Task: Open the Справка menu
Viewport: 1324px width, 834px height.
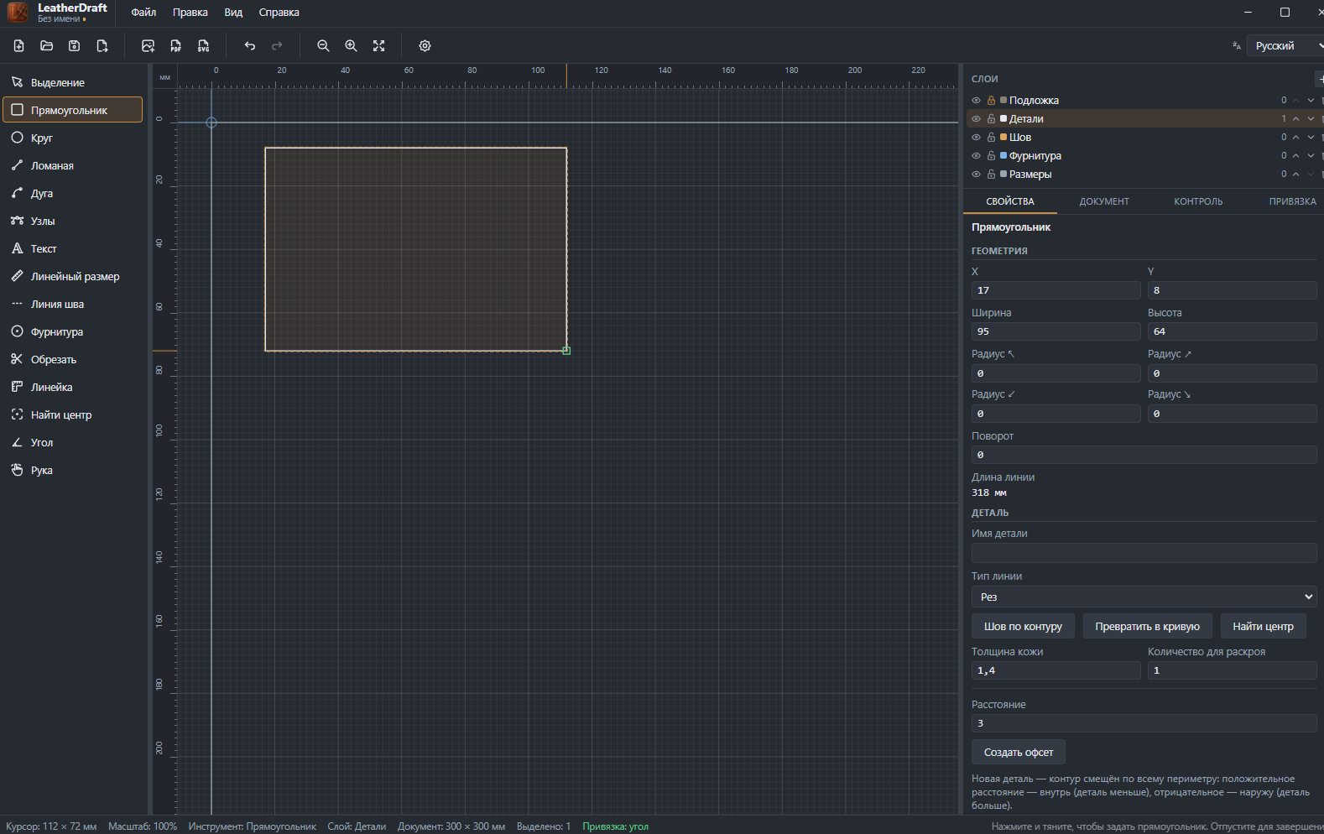Action: pos(279,13)
